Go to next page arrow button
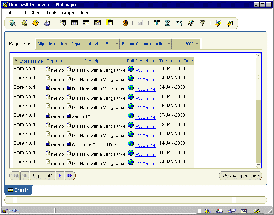The width and height of the screenshot is (274, 215). (x=60, y=176)
